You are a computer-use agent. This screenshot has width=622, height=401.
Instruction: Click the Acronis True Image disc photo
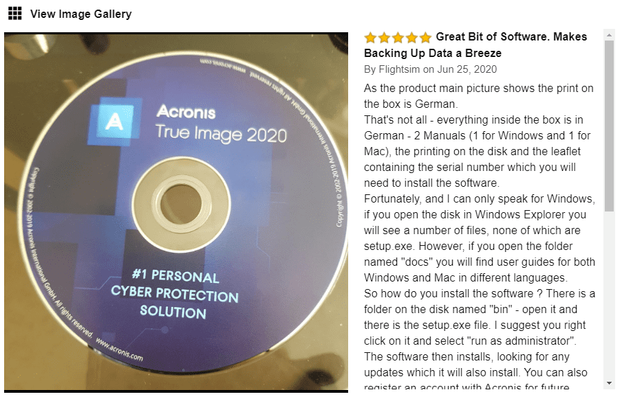point(176,212)
